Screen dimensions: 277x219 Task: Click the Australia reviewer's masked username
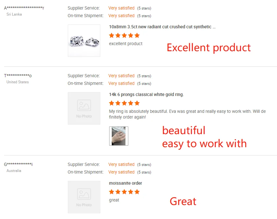tap(18, 164)
